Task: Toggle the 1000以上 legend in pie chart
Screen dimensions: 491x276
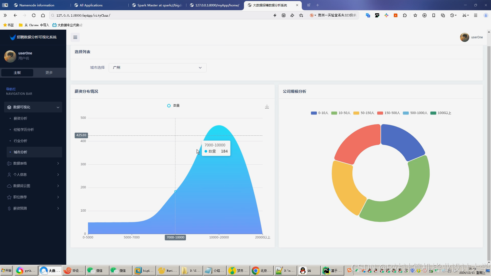Action: click(x=441, y=113)
